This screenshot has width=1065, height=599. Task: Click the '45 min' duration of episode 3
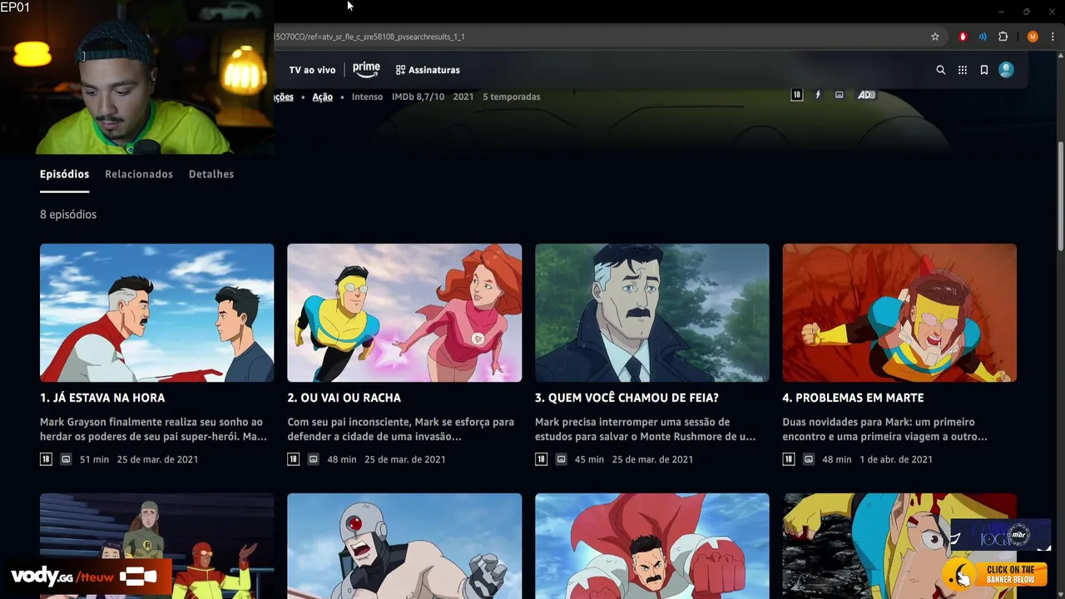(x=589, y=459)
